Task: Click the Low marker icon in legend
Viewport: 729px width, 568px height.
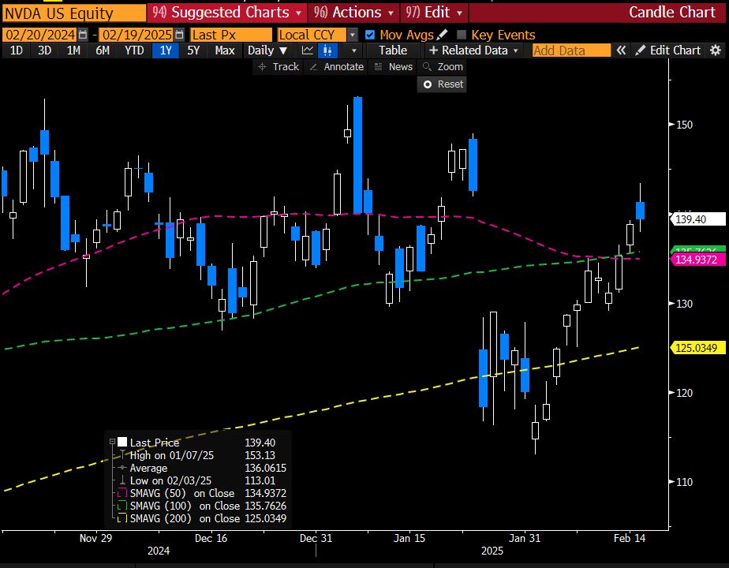Action: click(x=122, y=480)
